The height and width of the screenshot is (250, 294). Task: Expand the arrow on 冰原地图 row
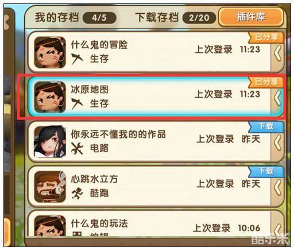pos(278,98)
